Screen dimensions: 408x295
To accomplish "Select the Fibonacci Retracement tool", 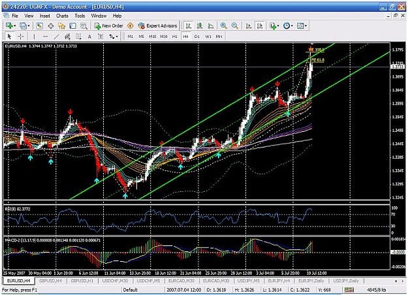I will tap(78, 37).
